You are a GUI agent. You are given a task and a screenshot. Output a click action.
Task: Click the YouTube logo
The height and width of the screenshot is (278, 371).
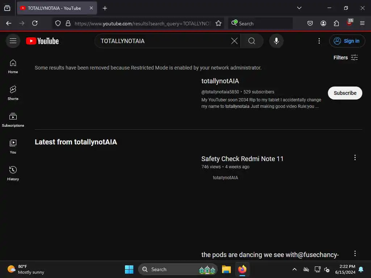coord(42,41)
